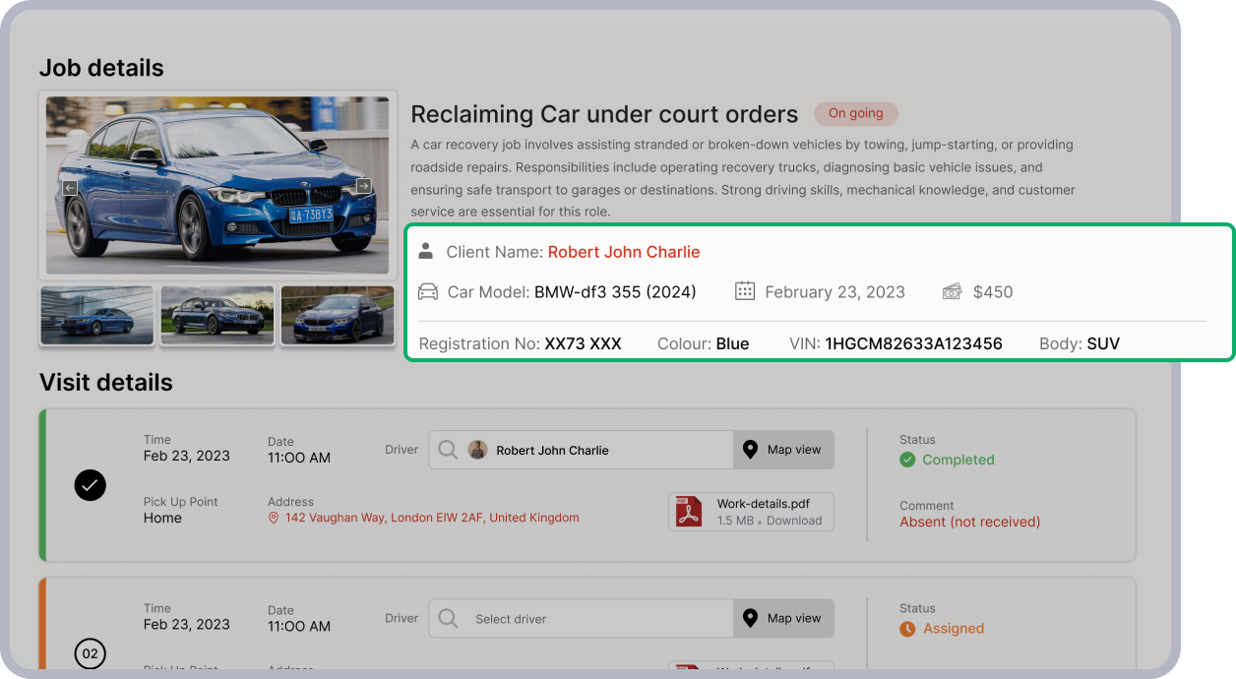Click the On going status badge
Viewport: 1236px width, 679px height.
pos(856,113)
